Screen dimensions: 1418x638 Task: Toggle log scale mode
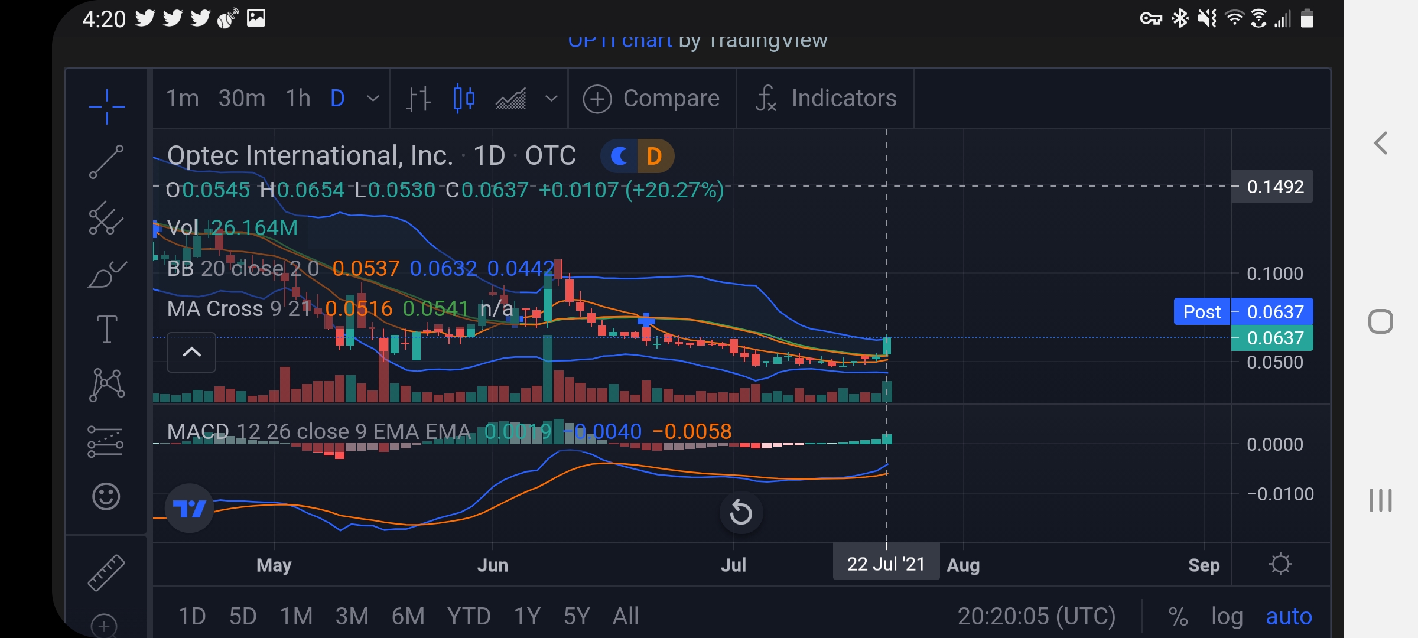click(x=1227, y=617)
